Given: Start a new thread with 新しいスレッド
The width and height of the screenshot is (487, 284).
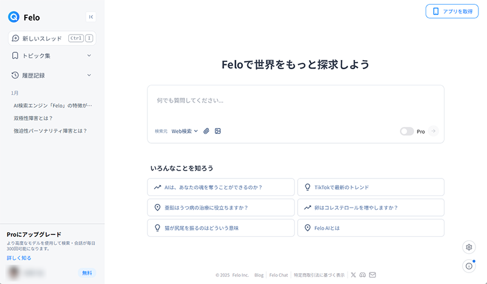Looking at the screenshot, I should coord(52,38).
